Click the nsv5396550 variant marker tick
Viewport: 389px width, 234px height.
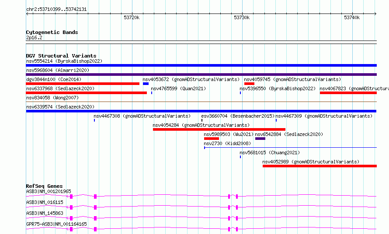[240, 93]
